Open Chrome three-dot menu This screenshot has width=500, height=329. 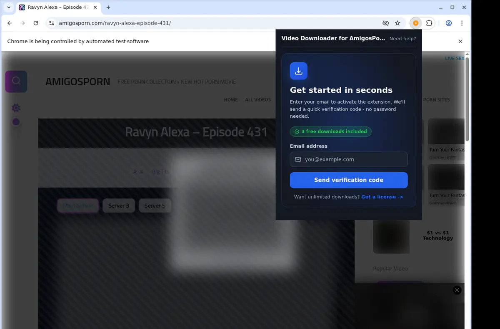(462, 23)
